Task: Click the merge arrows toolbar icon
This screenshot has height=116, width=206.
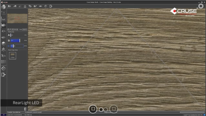Action: tap(40, 6)
